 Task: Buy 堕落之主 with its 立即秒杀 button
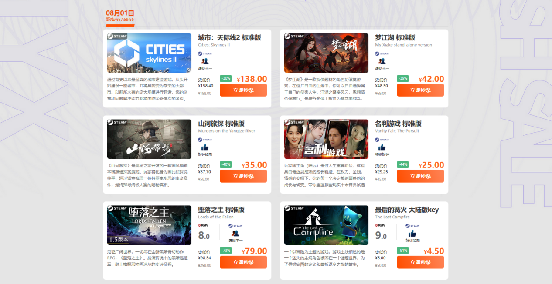[x=243, y=262]
